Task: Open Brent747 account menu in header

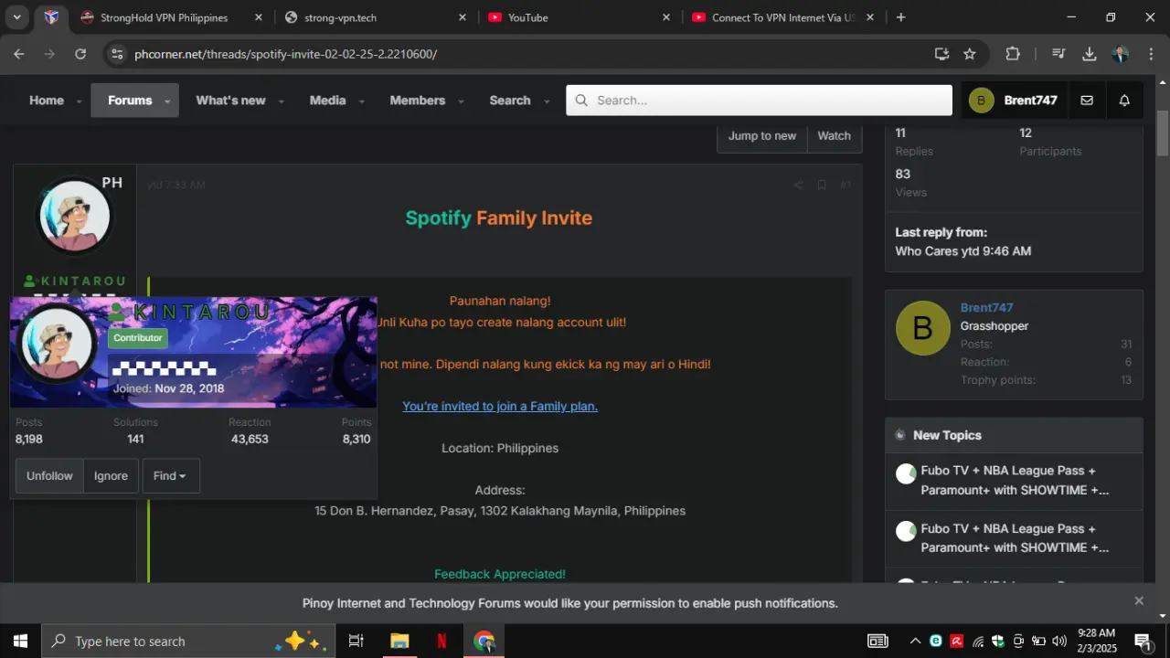Action: (x=1013, y=101)
